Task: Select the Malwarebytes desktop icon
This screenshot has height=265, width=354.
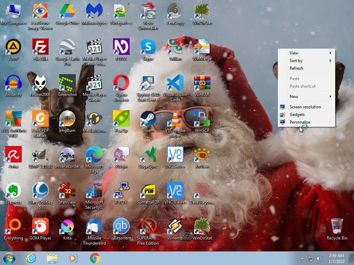Action: click(94, 14)
